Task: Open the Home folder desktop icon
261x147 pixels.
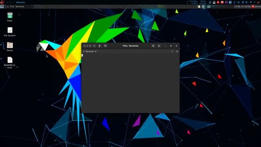Action: click(10, 47)
